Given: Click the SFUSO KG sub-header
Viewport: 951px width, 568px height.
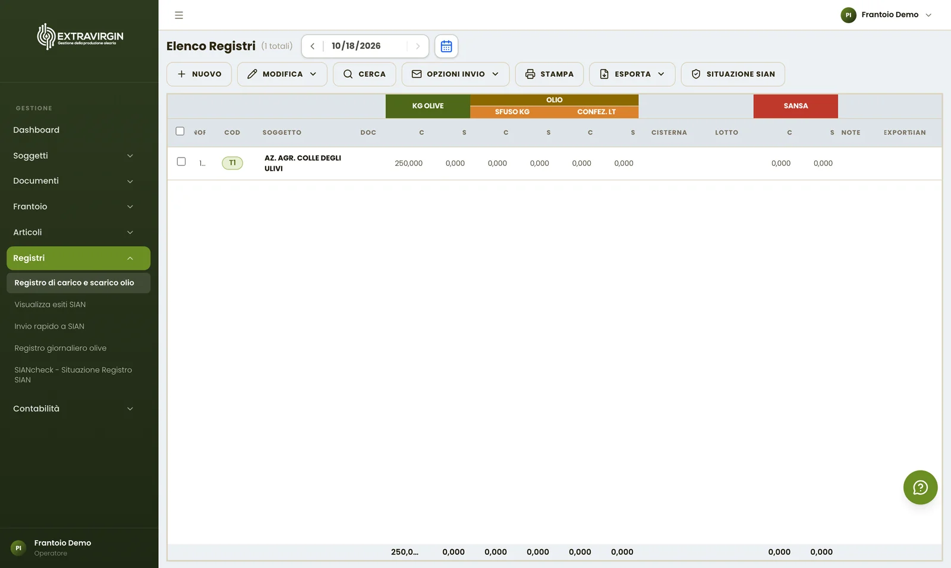Looking at the screenshot, I should pyautogui.click(x=512, y=112).
